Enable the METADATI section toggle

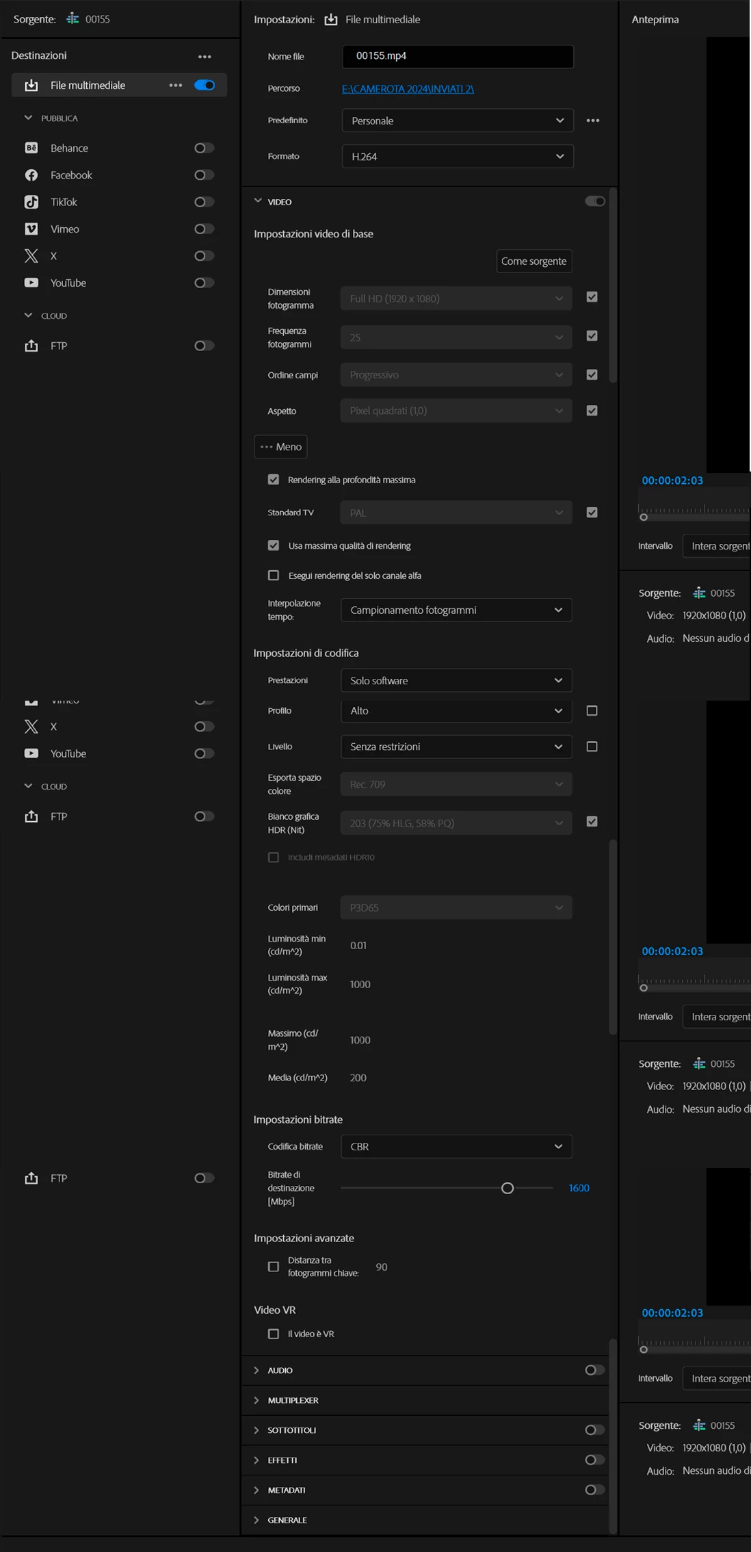coord(595,1490)
